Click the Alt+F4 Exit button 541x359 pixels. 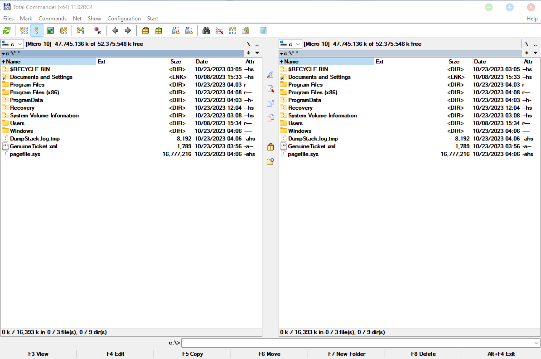(x=501, y=354)
